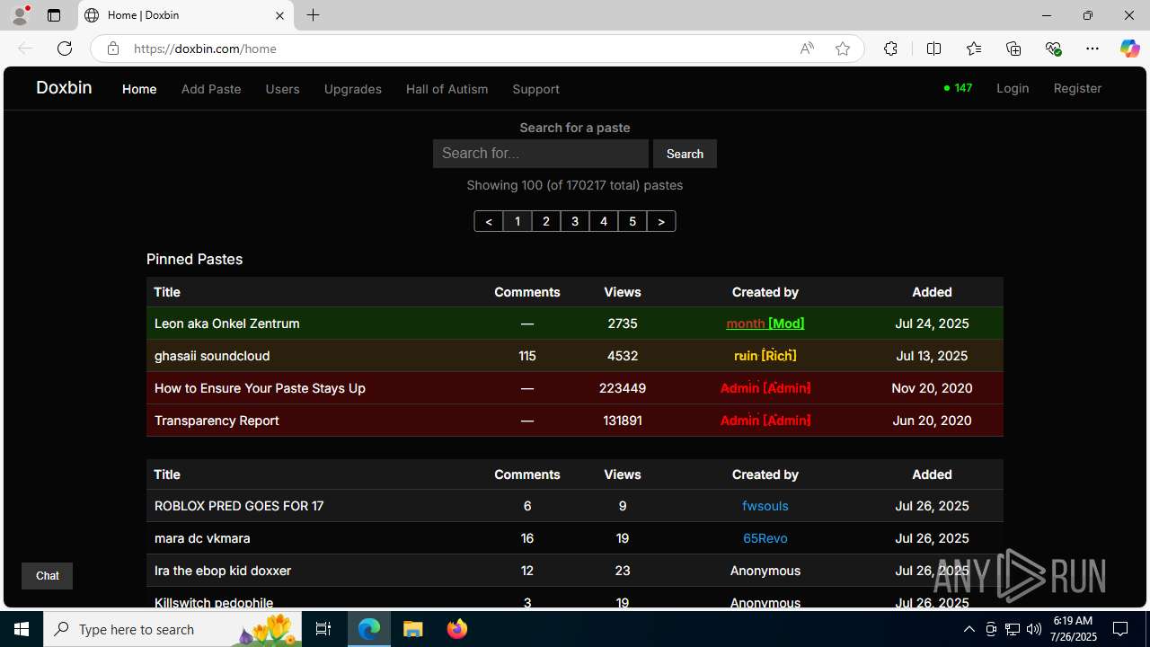The width and height of the screenshot is (1150, 647).
Task: Open the Favorites list icon
Action: (974, 49)
